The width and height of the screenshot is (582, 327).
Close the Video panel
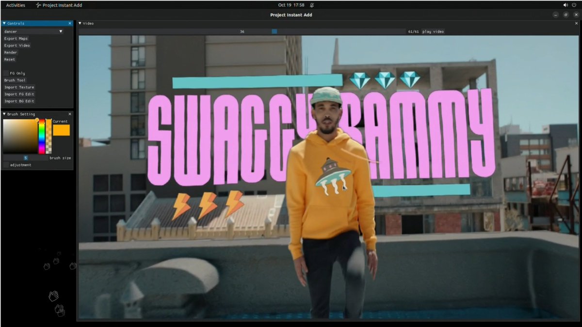(576, 23)
